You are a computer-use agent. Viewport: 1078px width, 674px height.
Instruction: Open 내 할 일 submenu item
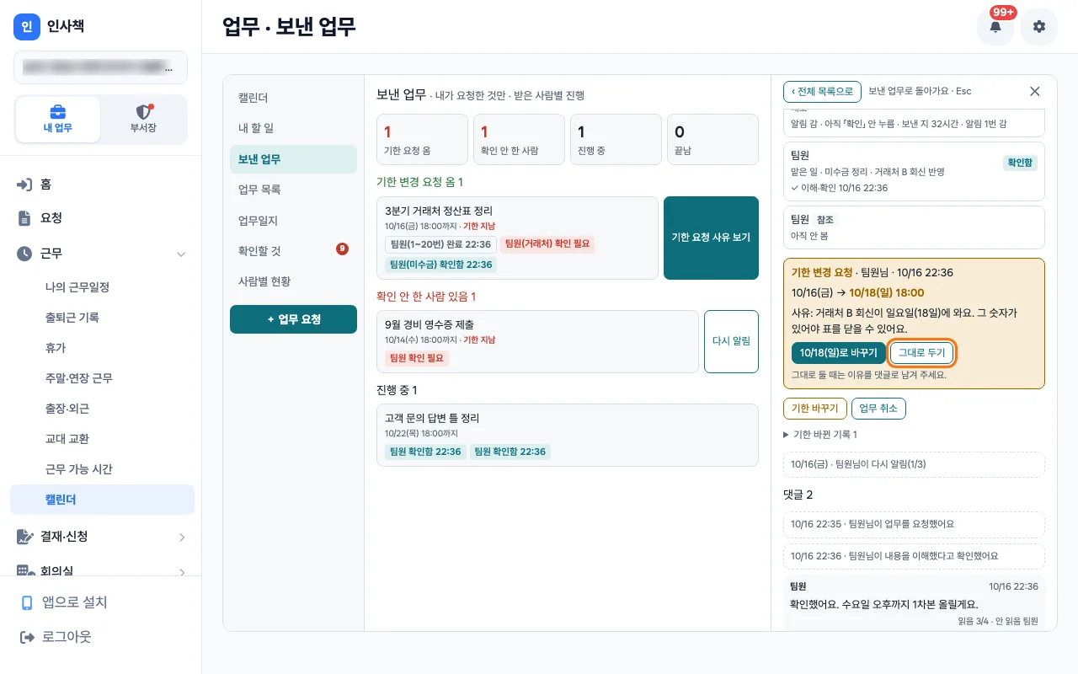pos(293,128)
